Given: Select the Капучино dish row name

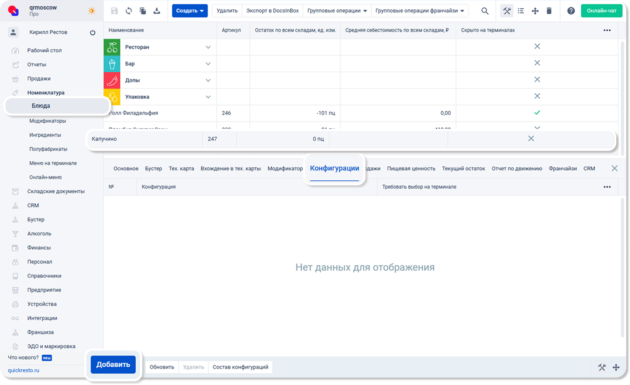Looking at the screenshot, I should pyautogui.click(x=104, y=139).
